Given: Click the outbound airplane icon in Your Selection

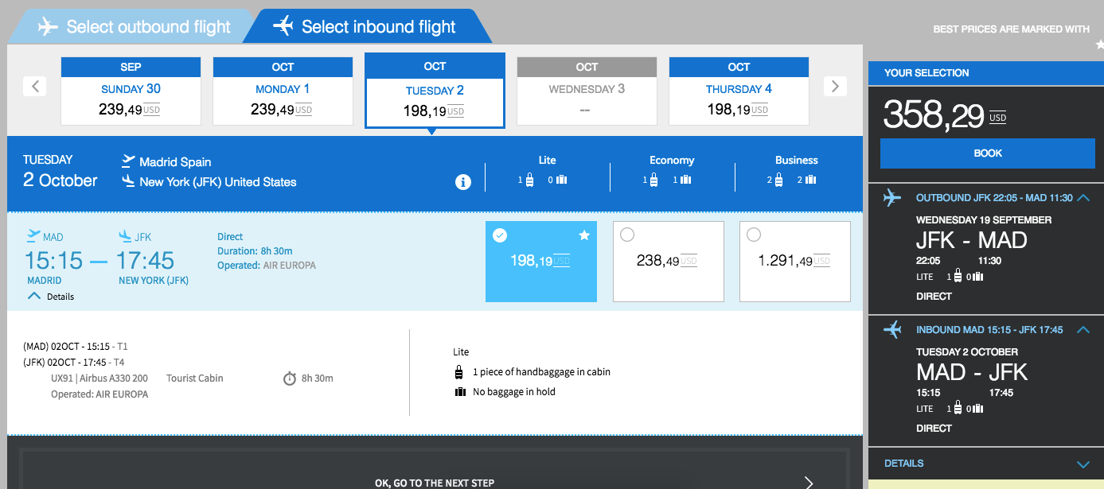Looking at the screenshot, I should [893, 198].
